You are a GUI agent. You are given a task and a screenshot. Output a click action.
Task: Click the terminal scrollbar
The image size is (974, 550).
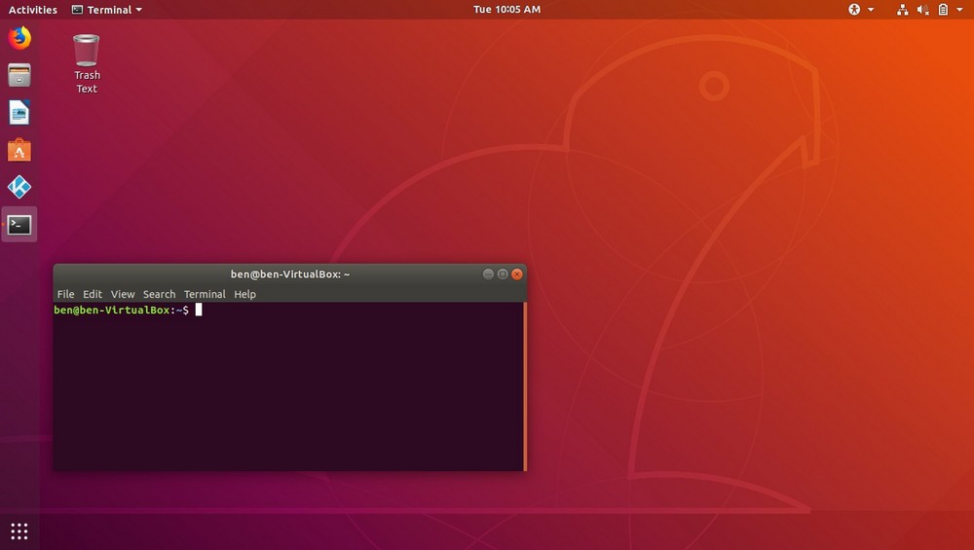[525, 386]
